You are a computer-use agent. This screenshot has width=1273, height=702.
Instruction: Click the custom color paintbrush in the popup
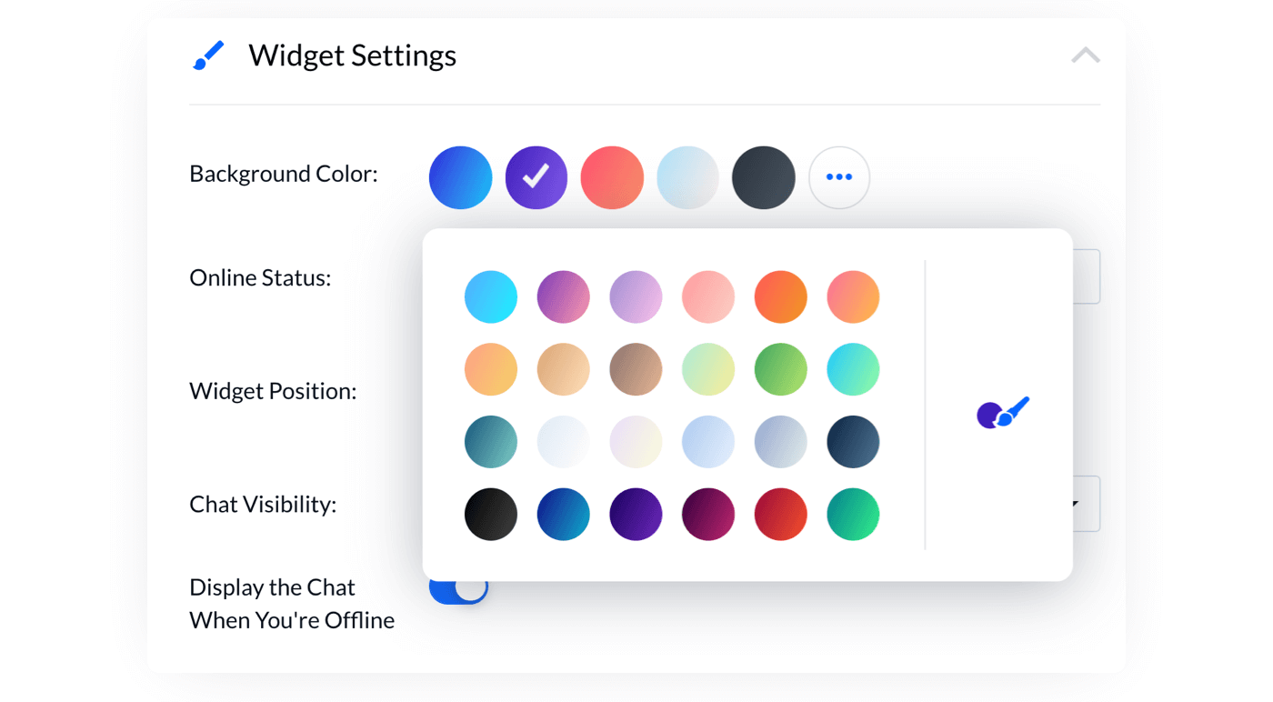(1001, 414)
